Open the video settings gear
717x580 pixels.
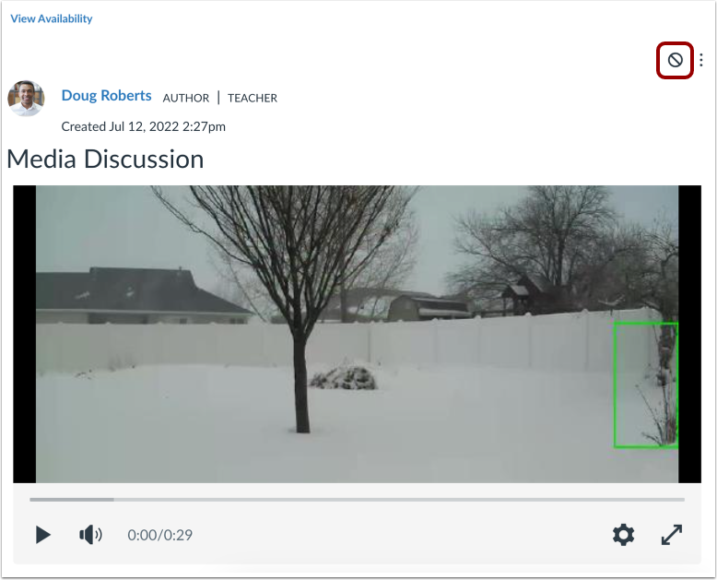623,535
